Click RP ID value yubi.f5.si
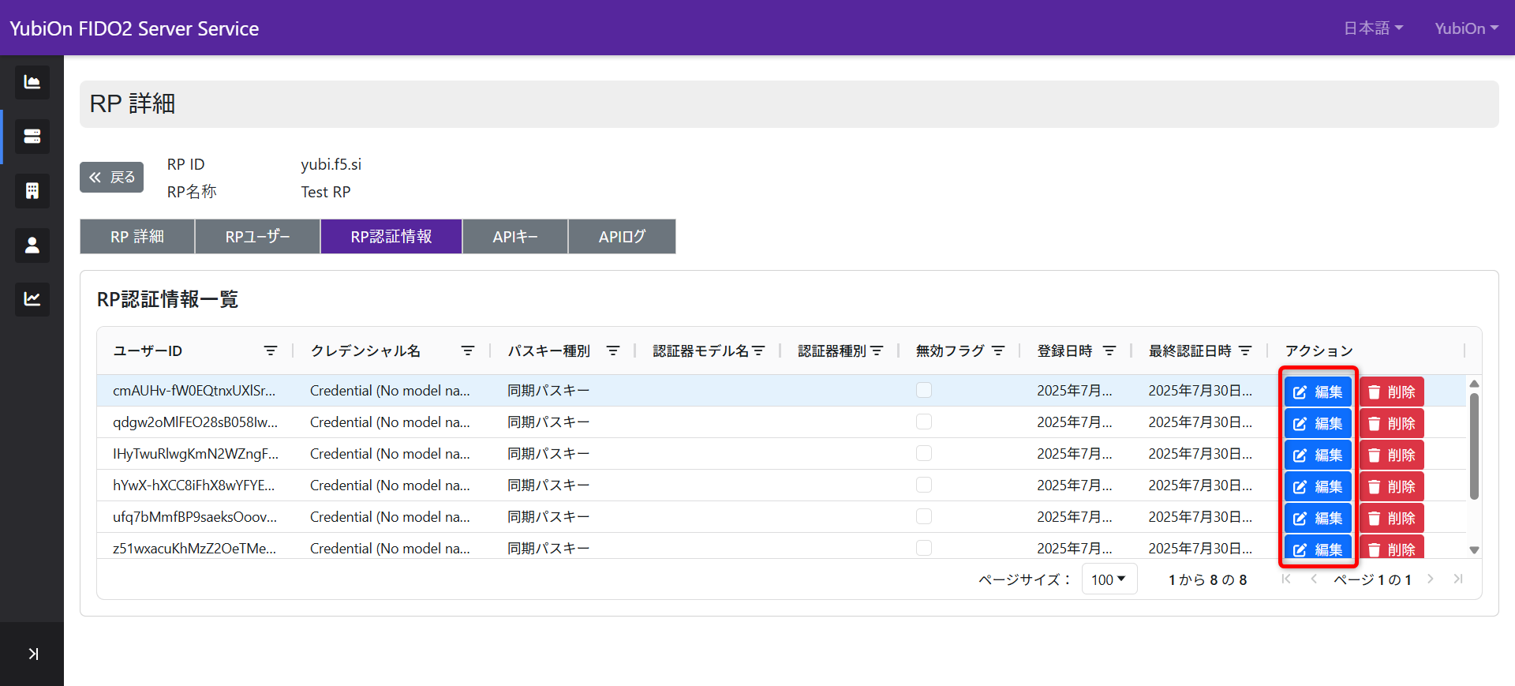This screenshot has width=1515, height=686. (331, 164)
